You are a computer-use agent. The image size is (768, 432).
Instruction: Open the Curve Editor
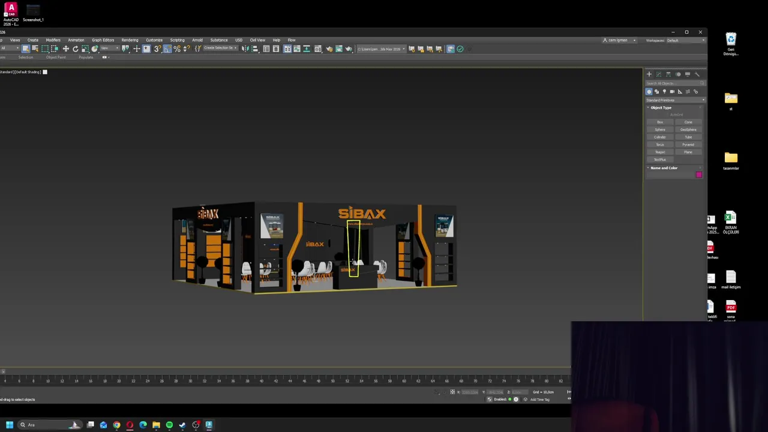[x=297, y=49]
